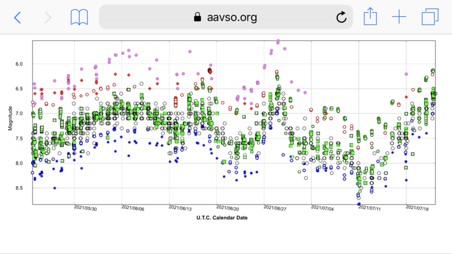Open the bookmarks book icon
This screenshot has height=254, width=452.
click(79, 17)
